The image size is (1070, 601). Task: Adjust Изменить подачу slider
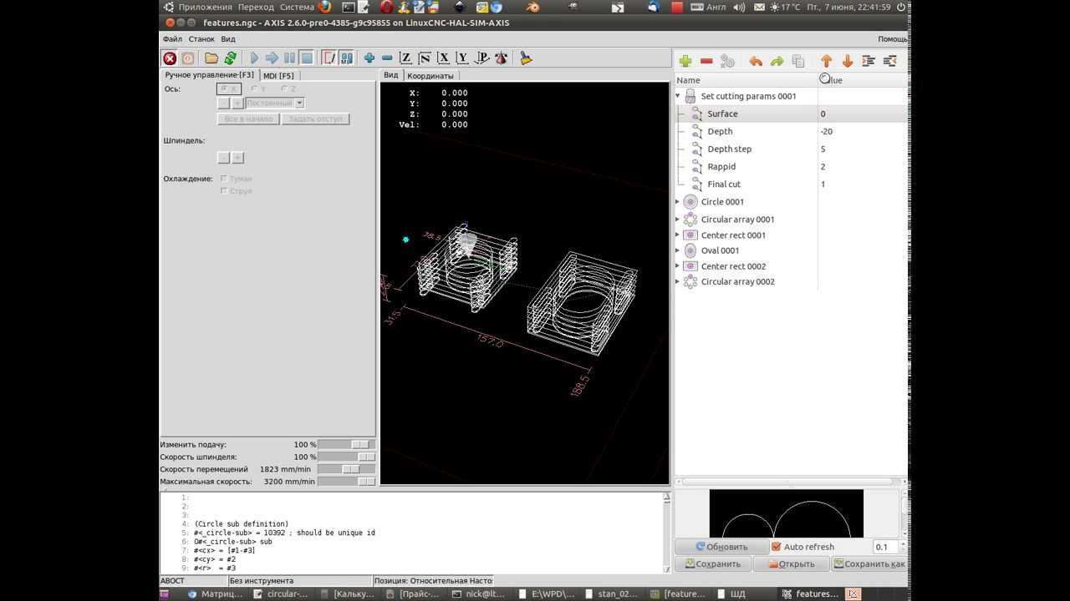pyautogui.click(x=346, y=445)
